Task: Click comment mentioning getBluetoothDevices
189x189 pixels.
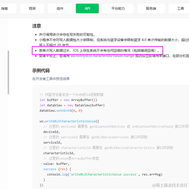Action: 116,127
